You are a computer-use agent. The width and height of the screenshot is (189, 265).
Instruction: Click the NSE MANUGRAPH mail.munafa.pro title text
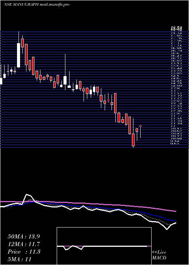point(36,5)
